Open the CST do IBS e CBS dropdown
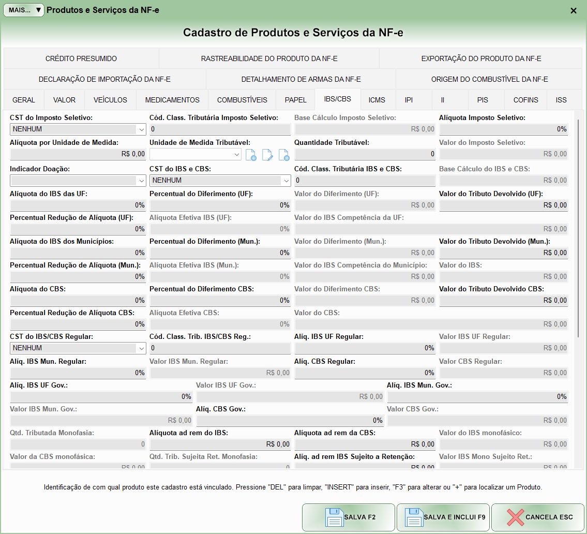The width and height of the screenshot is (587, 534). [x=286, y=181]
